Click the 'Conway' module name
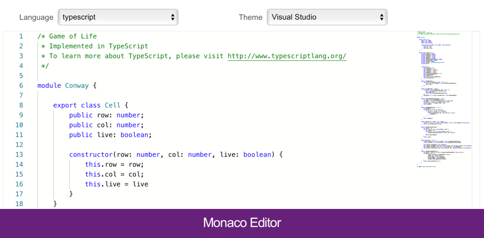The width and height of the screenshot is (484, 238). point(77,86)
